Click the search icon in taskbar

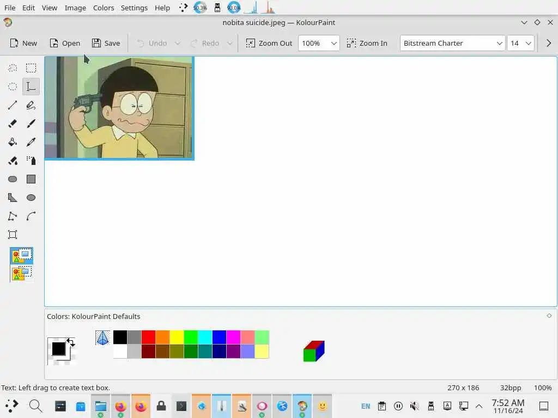pyautogui.click(x=35, y=405)
